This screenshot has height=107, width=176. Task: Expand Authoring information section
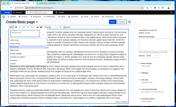pyautogui.click(x=148, y=89)
